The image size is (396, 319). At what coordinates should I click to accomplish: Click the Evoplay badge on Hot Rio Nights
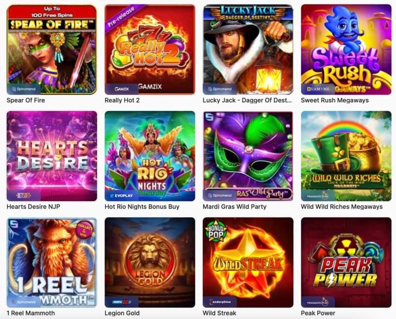click(121, 195)
